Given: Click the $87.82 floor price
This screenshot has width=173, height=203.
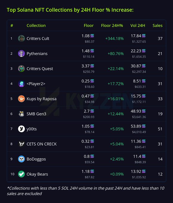Looking at the screenshot, I should click(89, 177).
